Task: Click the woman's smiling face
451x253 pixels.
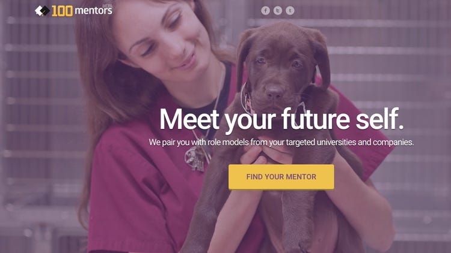Action: click(x=162, y=39)
